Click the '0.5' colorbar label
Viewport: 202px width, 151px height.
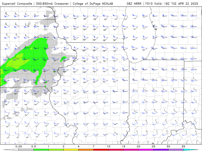(34, 146)
